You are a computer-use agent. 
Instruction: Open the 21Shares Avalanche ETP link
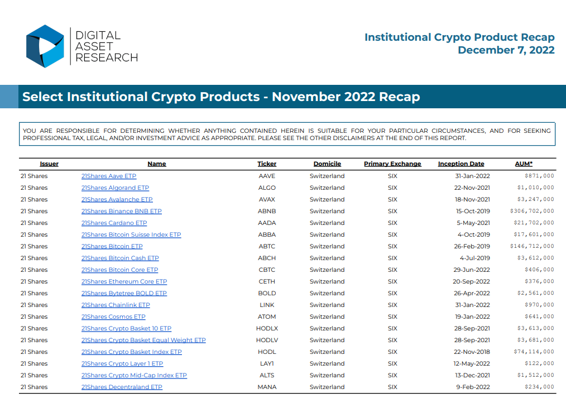[x=117, y=199]
